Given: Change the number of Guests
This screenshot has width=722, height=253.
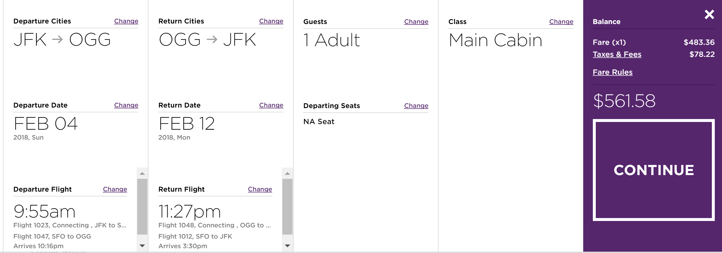Looking at the screenshot, I should tap(416, 22).
